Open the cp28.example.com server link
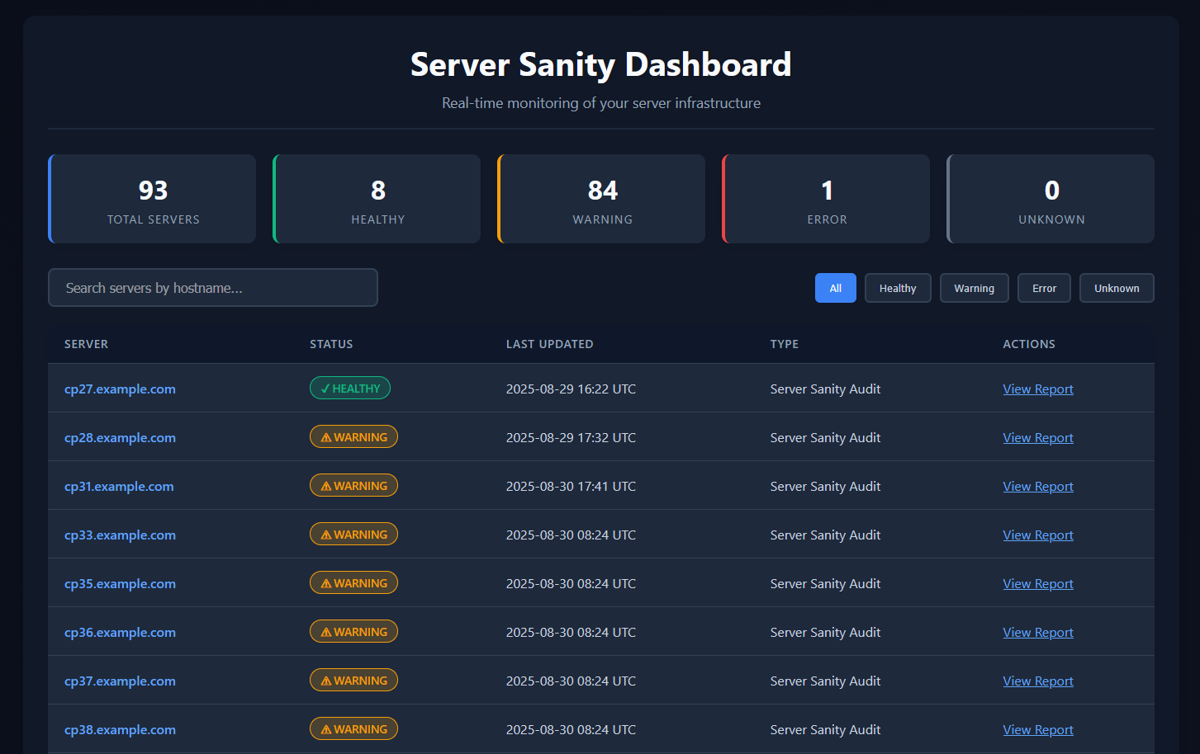The height and width of the screenshot is (754, 1200). (x=120, y=438)
